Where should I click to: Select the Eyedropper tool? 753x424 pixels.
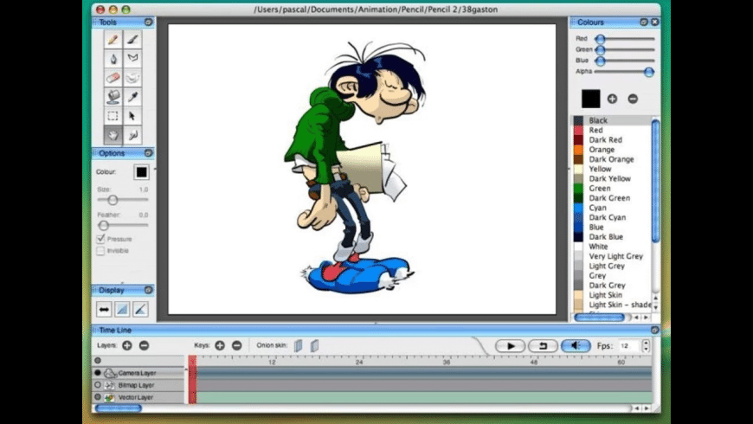pyautogui.click(x=133, y=97)
